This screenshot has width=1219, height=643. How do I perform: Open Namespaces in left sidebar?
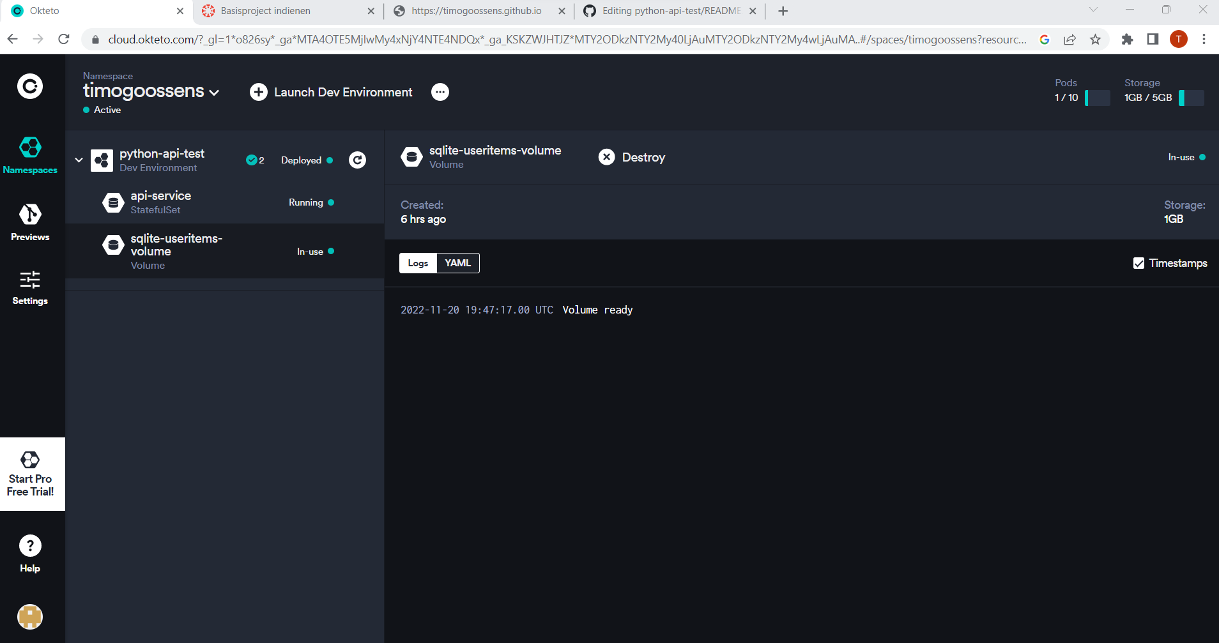pos(30,155)
